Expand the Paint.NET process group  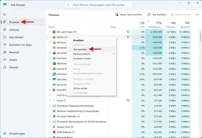coord(50,90)
